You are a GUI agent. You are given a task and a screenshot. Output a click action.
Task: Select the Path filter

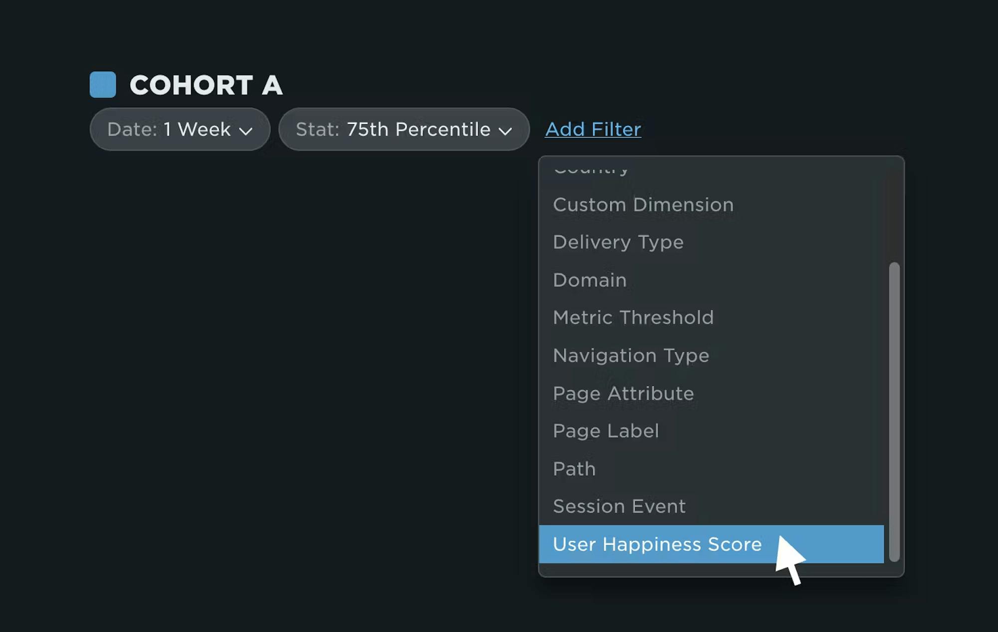point(574,469)
